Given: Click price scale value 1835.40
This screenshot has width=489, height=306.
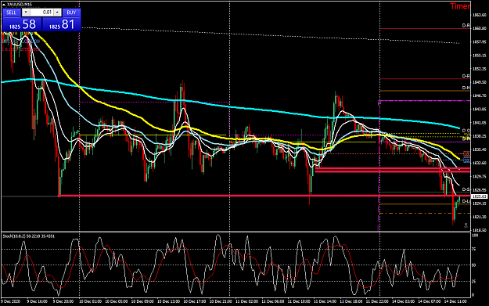Looking at the screenshot, I should (480, 149).
